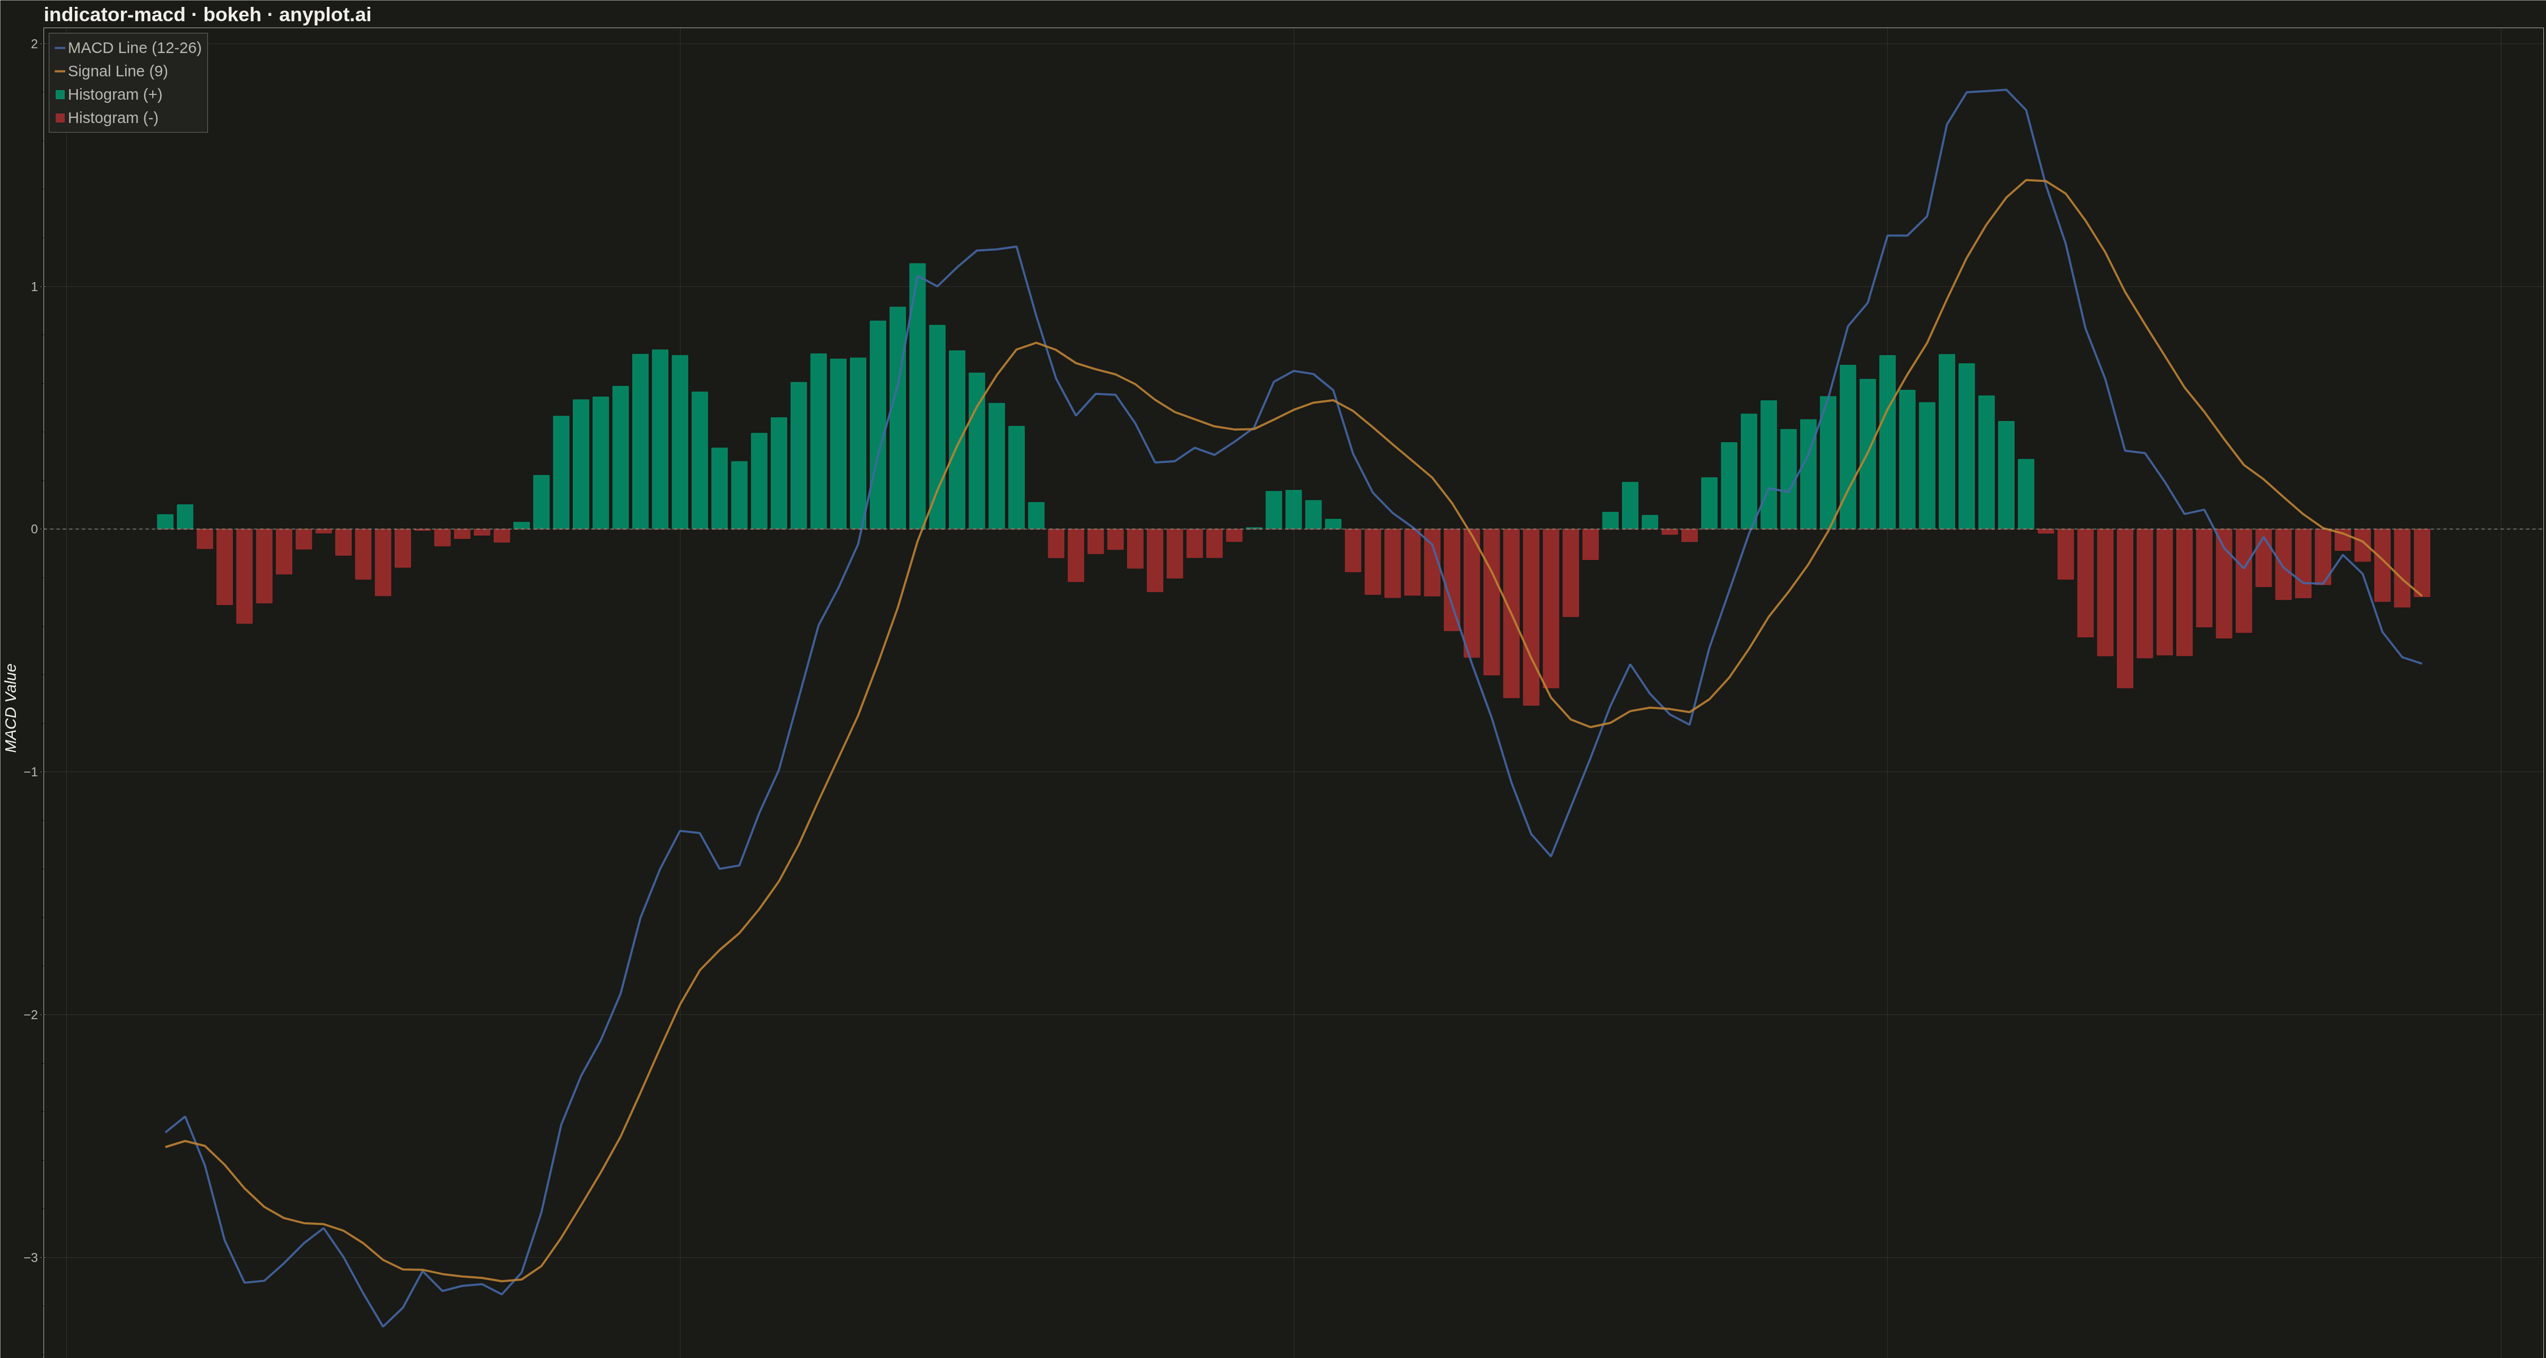Click the tallest green histogram bar
Image resolution: width=2546 pixels, height=1358 pixels.
[917, 396]
